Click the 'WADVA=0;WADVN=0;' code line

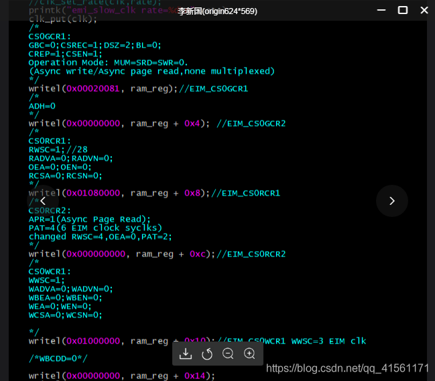pyautogui.click(x=71, y=289)
